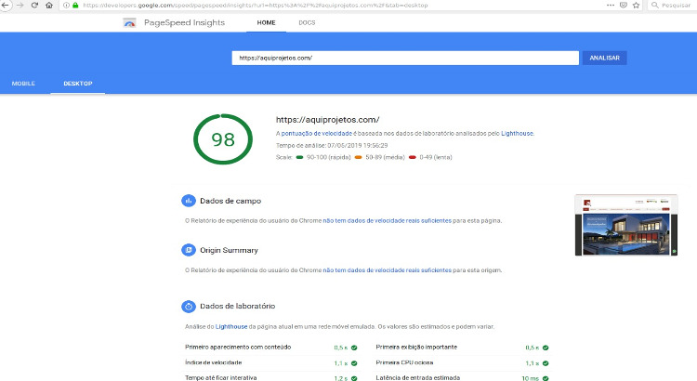Click the Origin Summary icon
The width and height of the screenshot is (697, 381).
point(189,250)
